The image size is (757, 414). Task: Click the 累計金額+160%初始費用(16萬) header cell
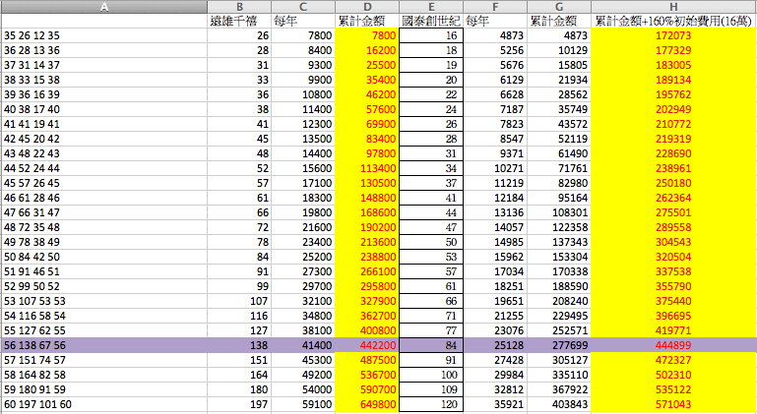click(673, 21)
